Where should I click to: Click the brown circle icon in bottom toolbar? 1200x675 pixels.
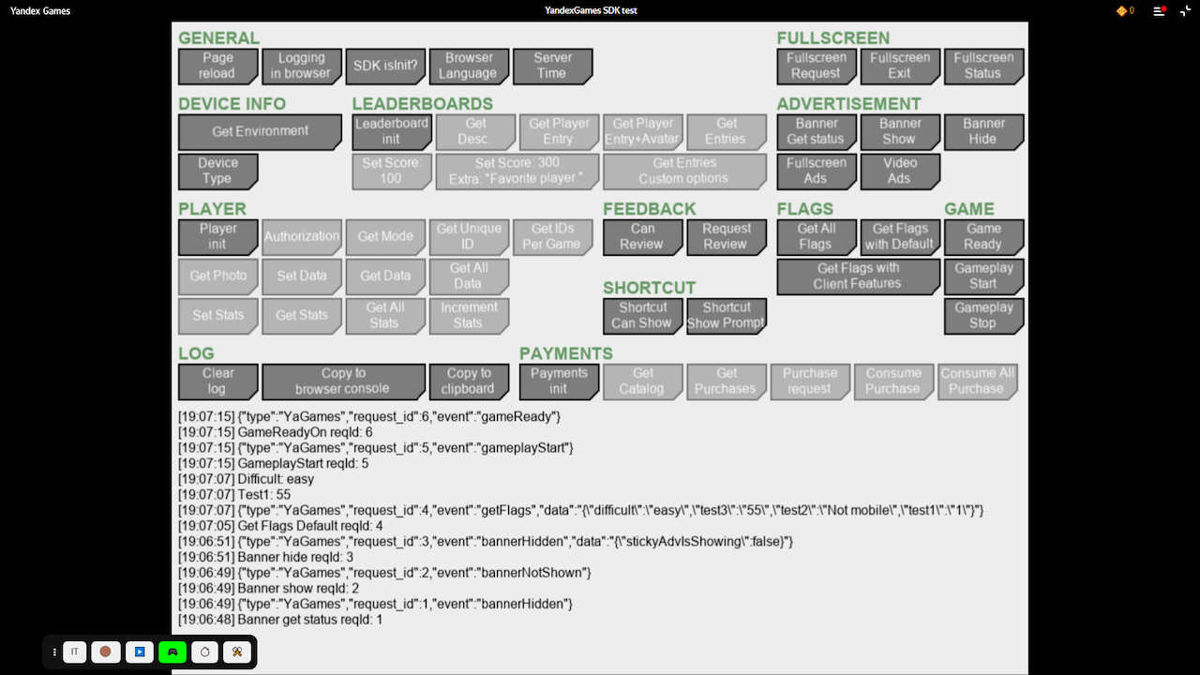[x=106, y=652]
